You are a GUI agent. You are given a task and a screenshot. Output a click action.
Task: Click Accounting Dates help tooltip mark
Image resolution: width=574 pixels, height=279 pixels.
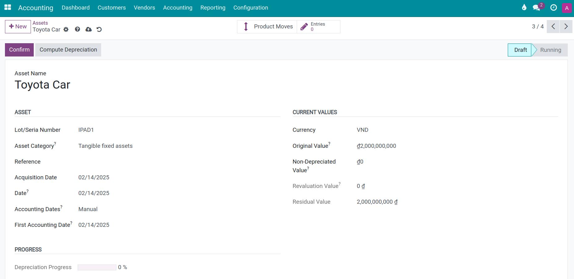point(61,207)
